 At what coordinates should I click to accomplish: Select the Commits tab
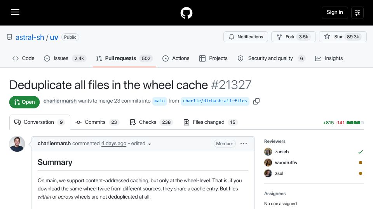pos(97,122)
